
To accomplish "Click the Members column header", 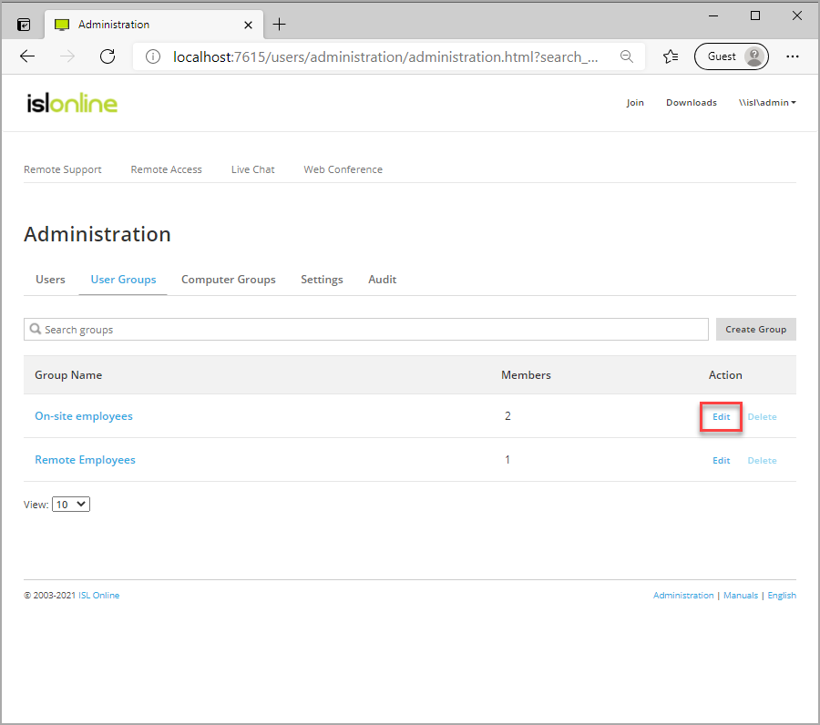I will pos(526,374).
